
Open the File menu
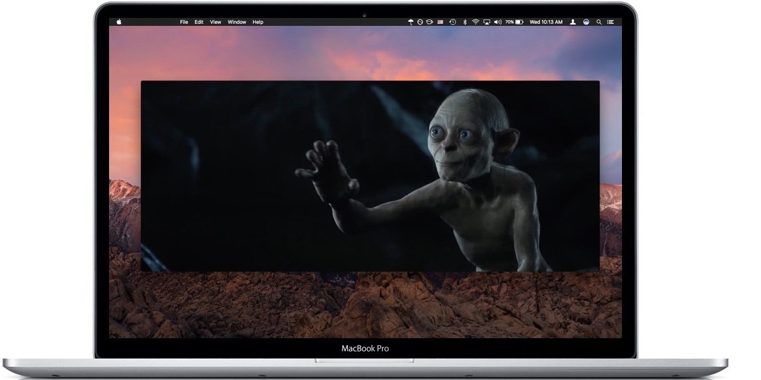[184, 22]
